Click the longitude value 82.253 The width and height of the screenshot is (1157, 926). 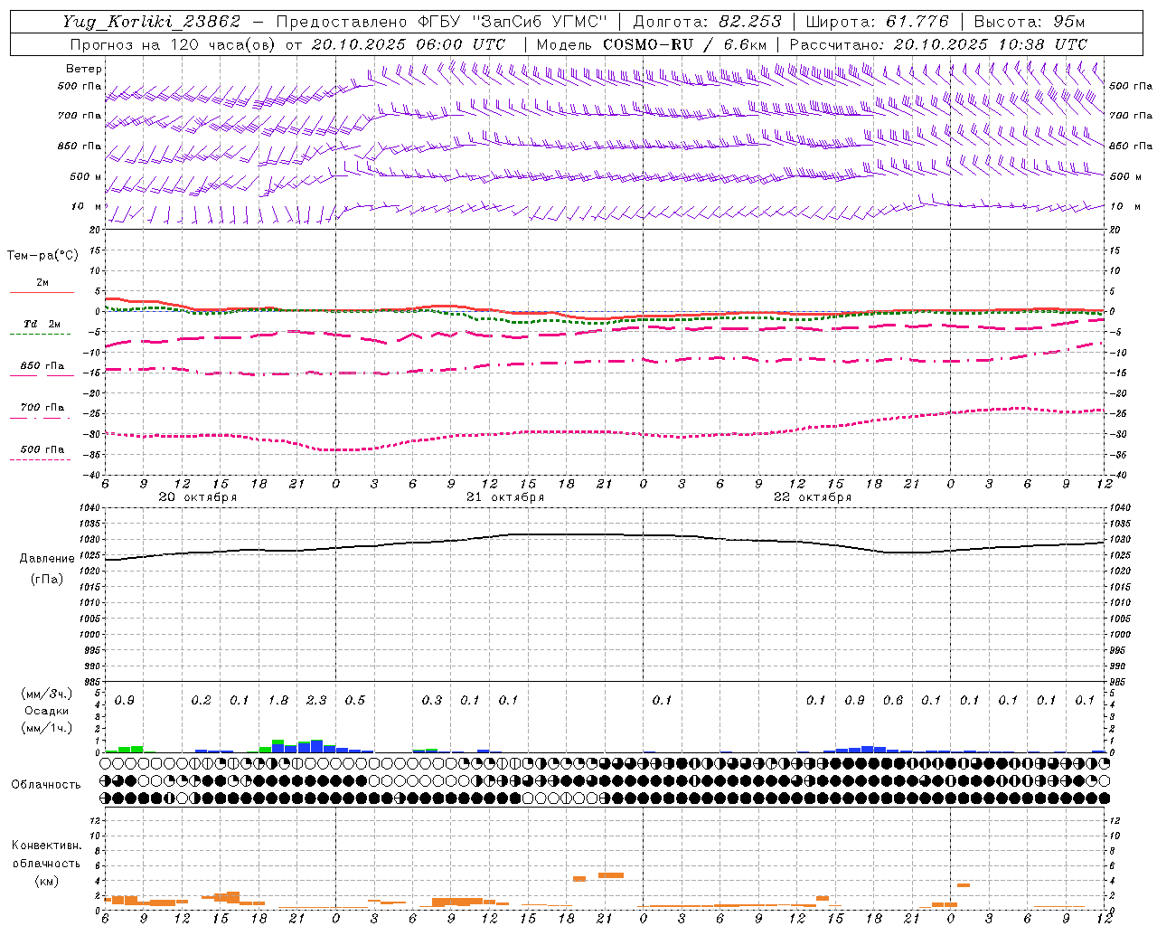coord(750,22)
